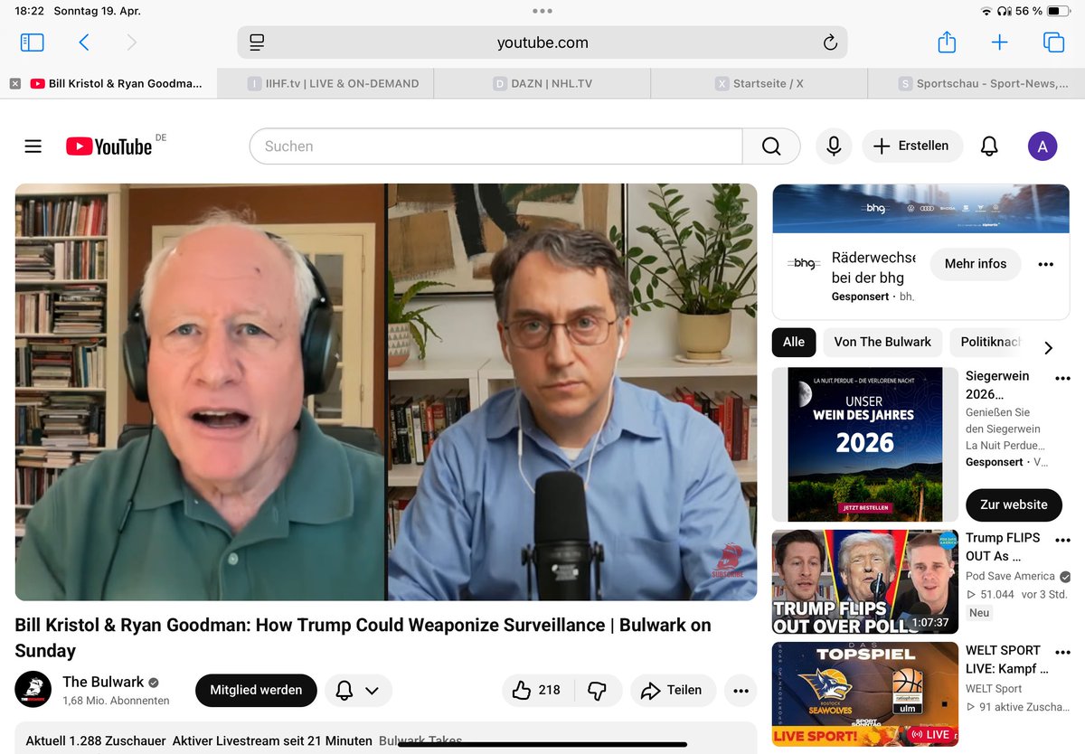Open Trump FLIPS OUT As title
1085x754 pixels.
tap(1003, 547)
